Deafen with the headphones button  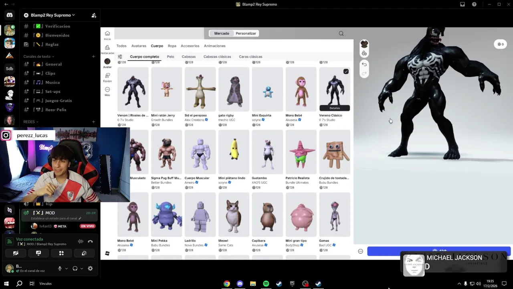coord(75,269)
